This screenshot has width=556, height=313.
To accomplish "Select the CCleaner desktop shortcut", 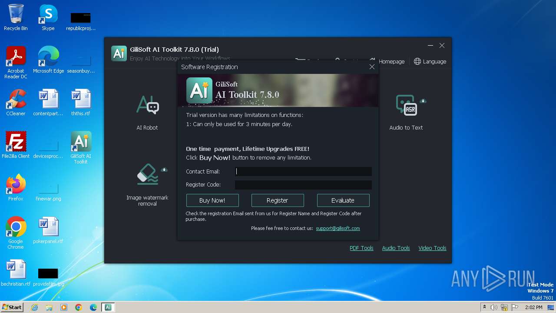I will [16, 103].
